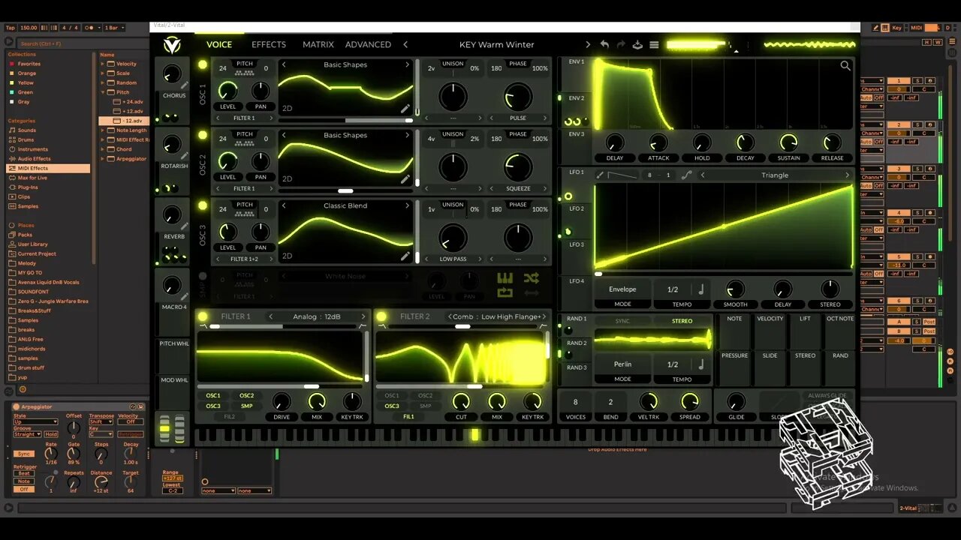Collapse the Pitch folder in browser
The image size is (961, 540).
(103, 92)
